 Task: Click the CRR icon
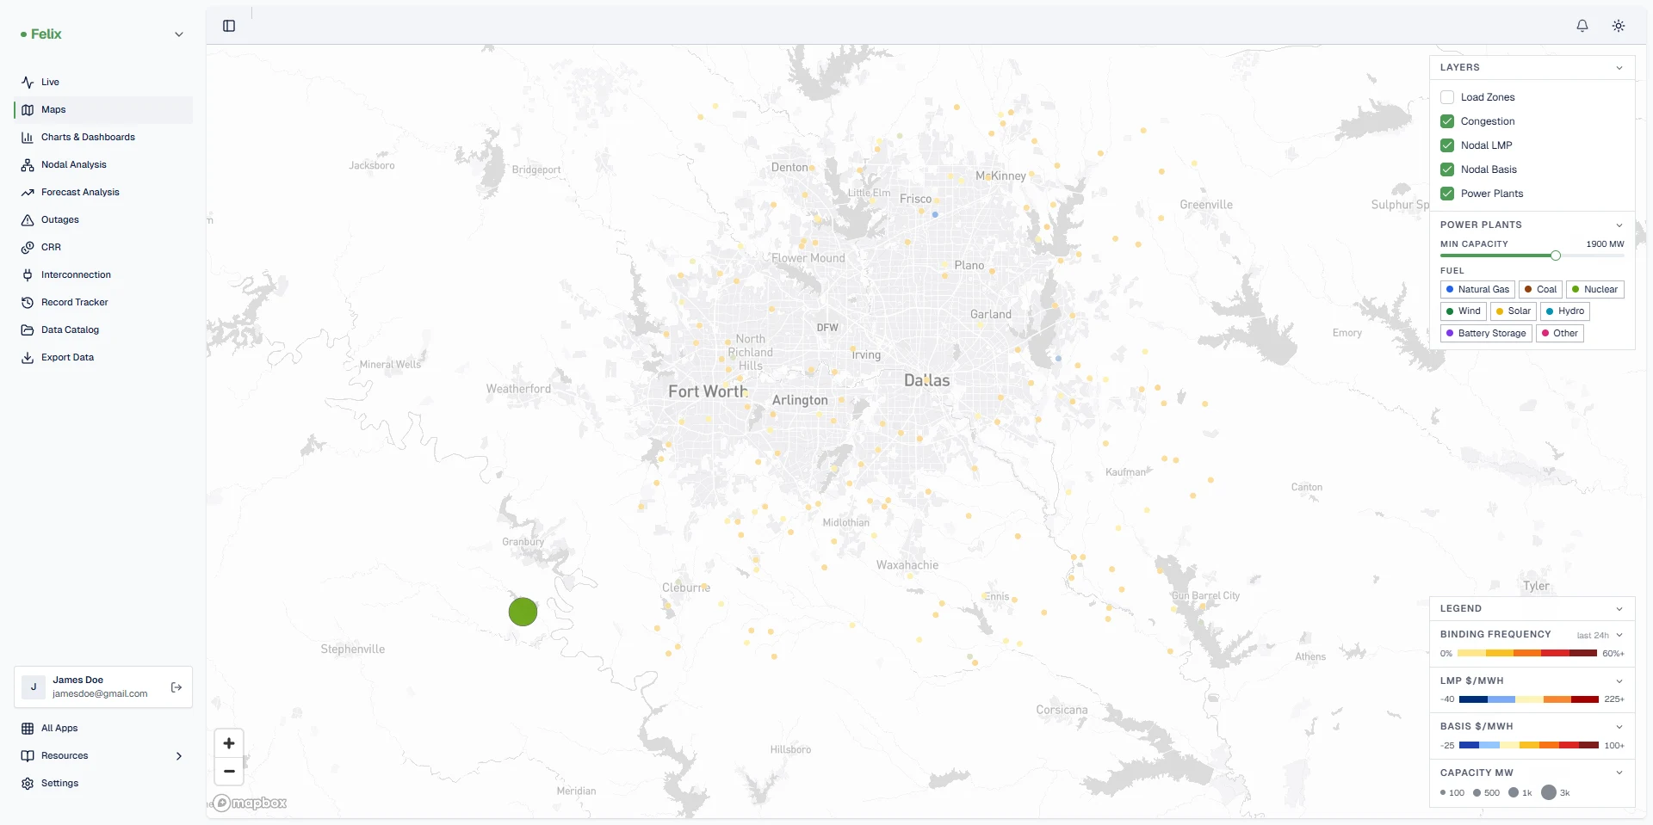click(28, 248)
